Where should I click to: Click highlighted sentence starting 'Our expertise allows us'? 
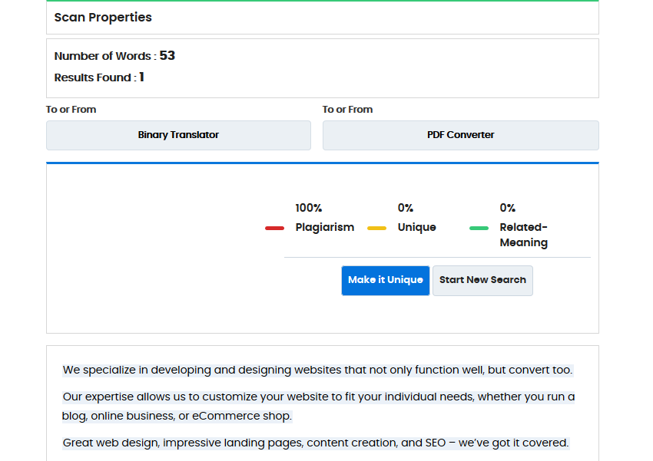[x=319, y=406]
